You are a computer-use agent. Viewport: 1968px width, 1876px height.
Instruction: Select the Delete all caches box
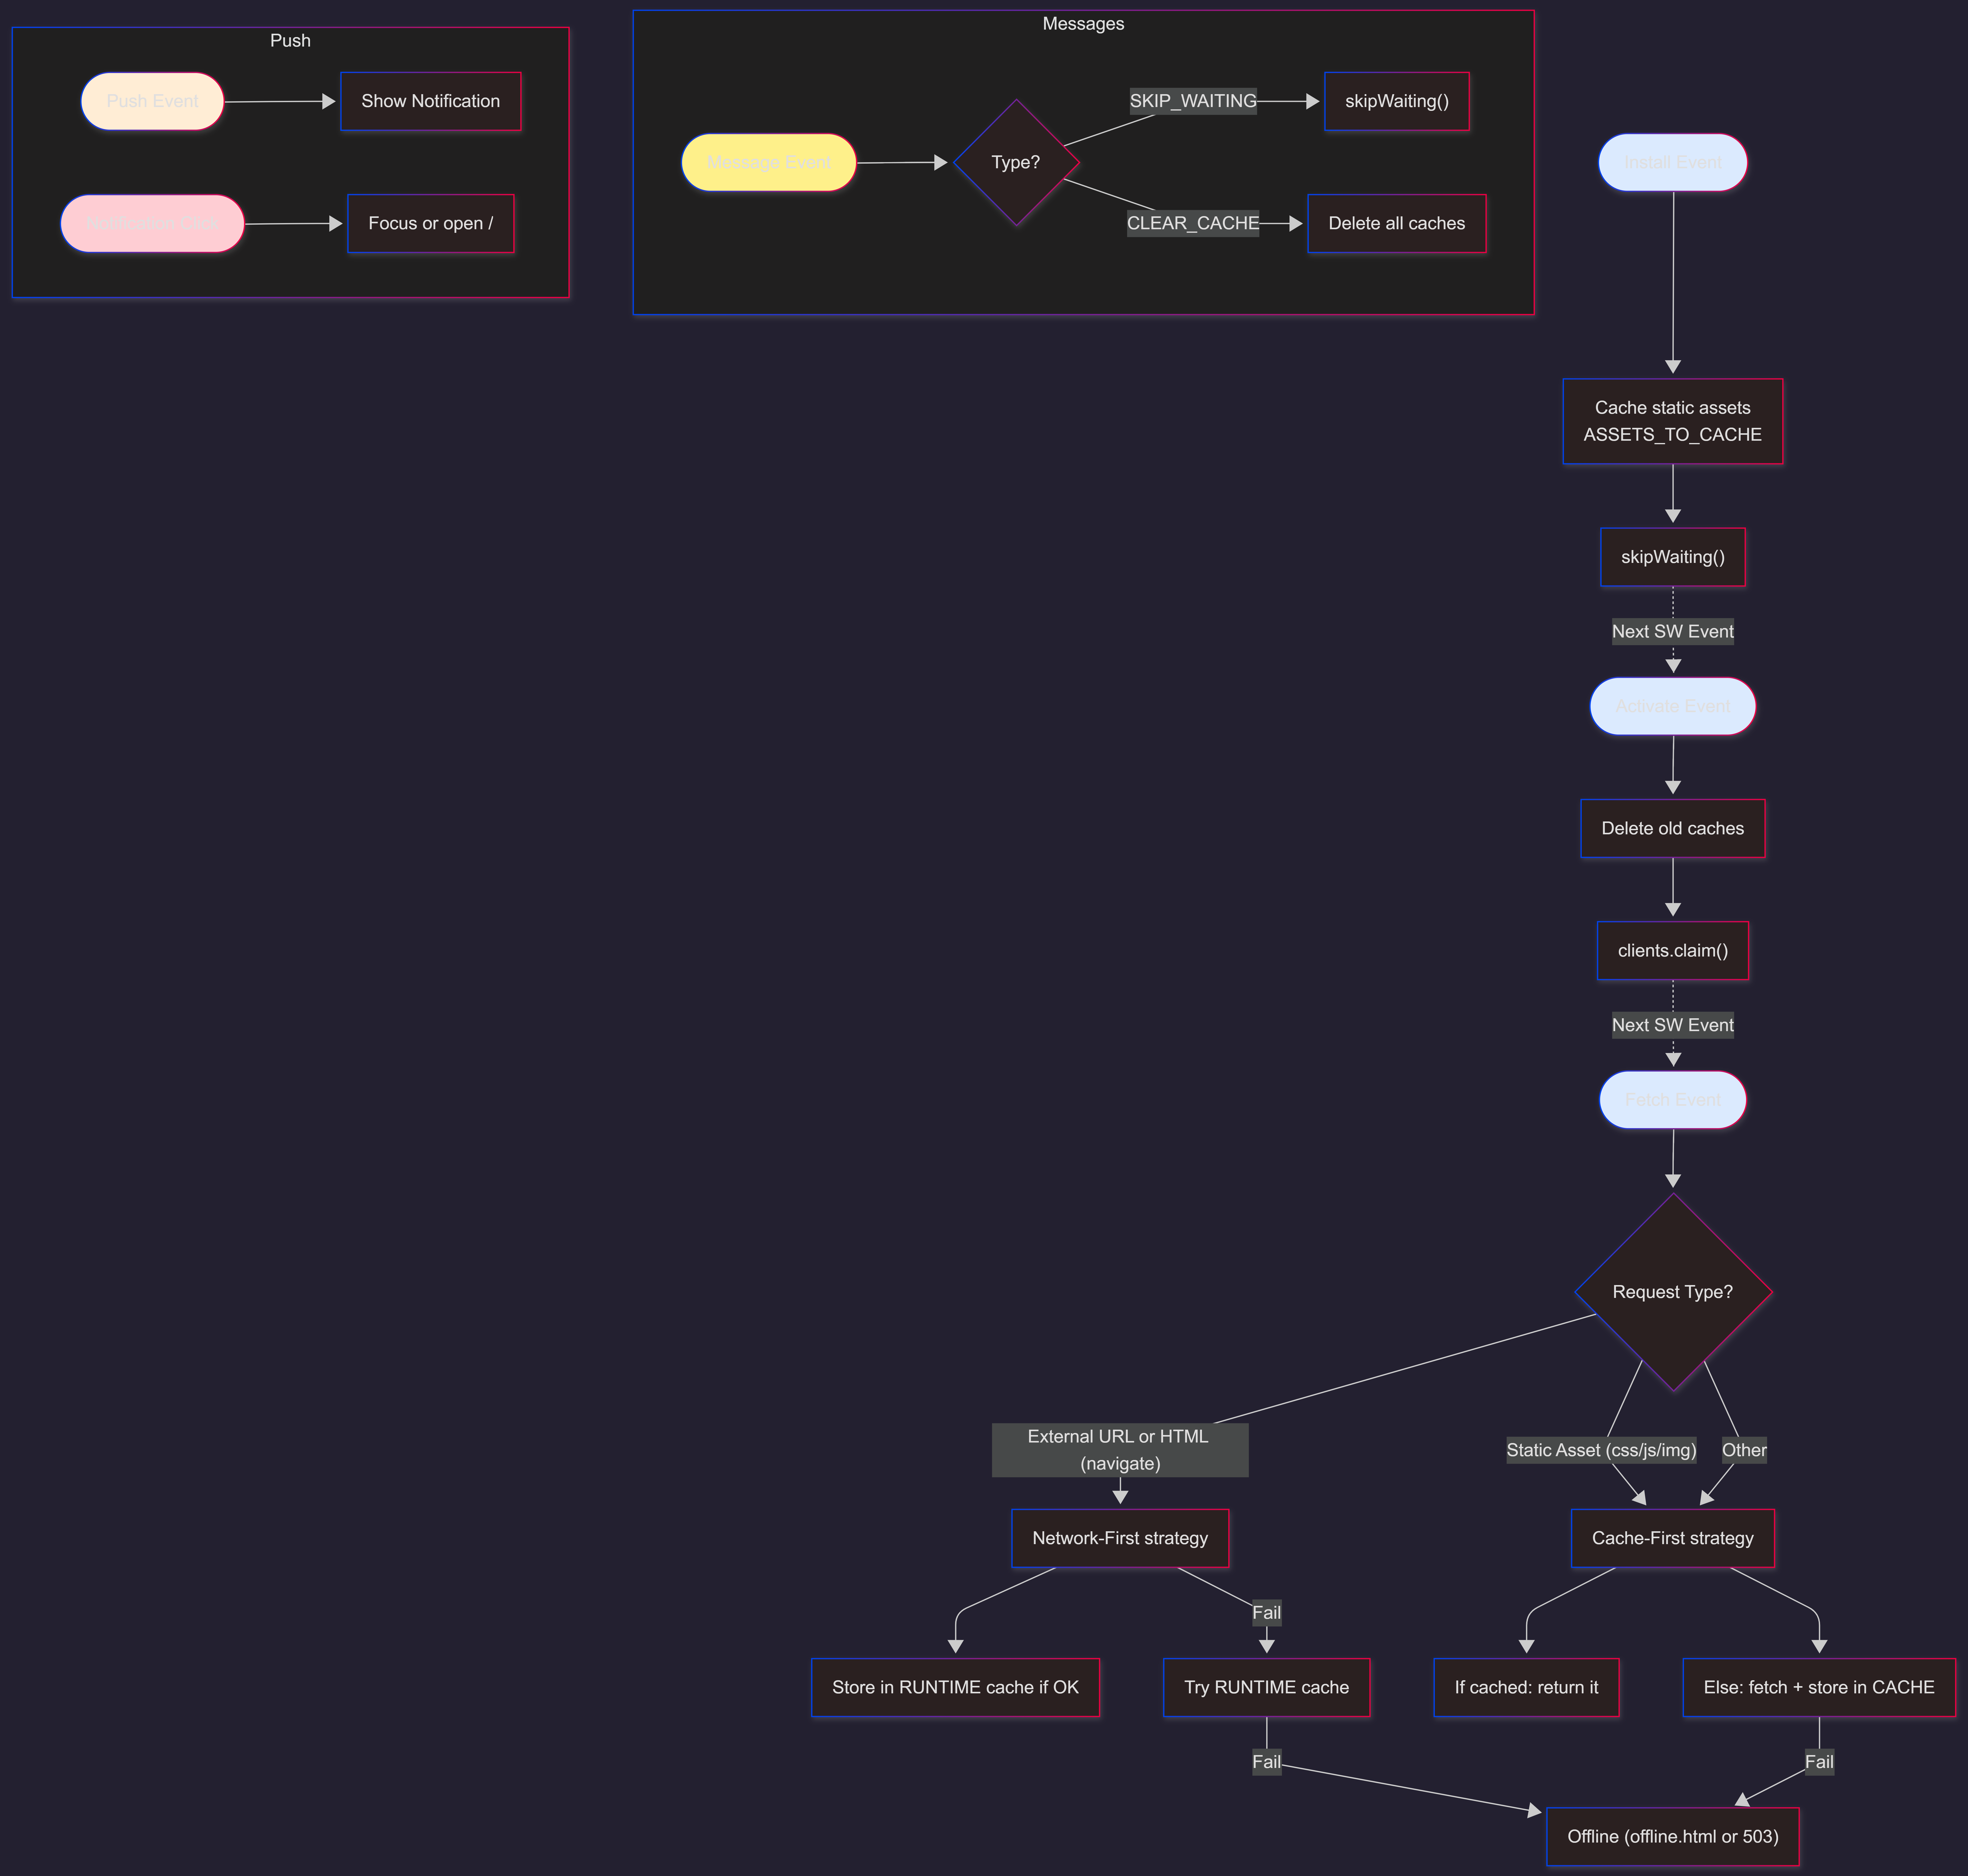tap(1396, 223)
